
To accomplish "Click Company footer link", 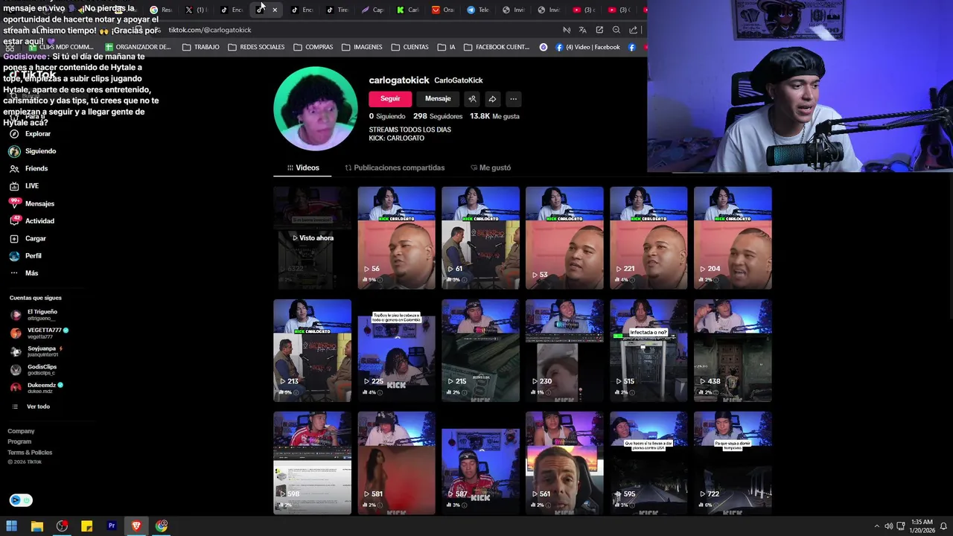I will (x=21, y=431).
